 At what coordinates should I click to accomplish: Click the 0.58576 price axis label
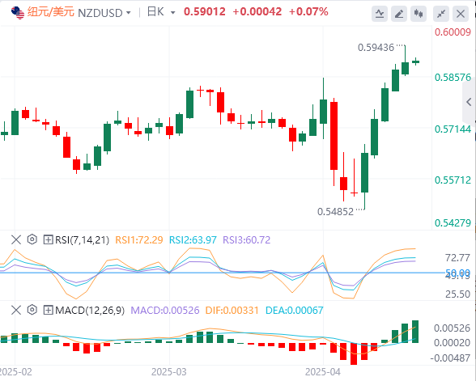point(453,78)
